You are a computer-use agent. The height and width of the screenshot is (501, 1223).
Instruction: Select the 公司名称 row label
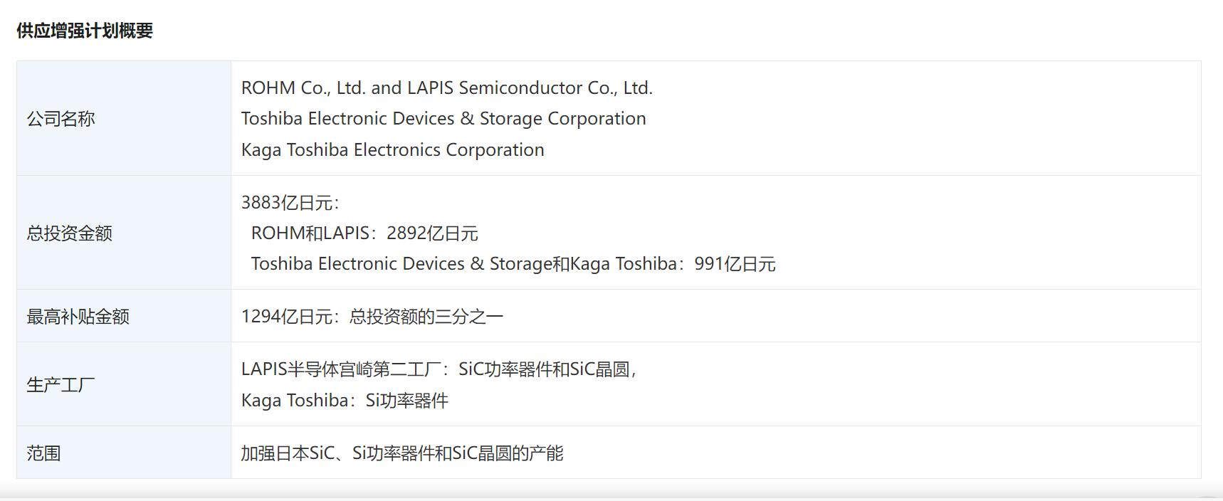(x=61, y=119)
